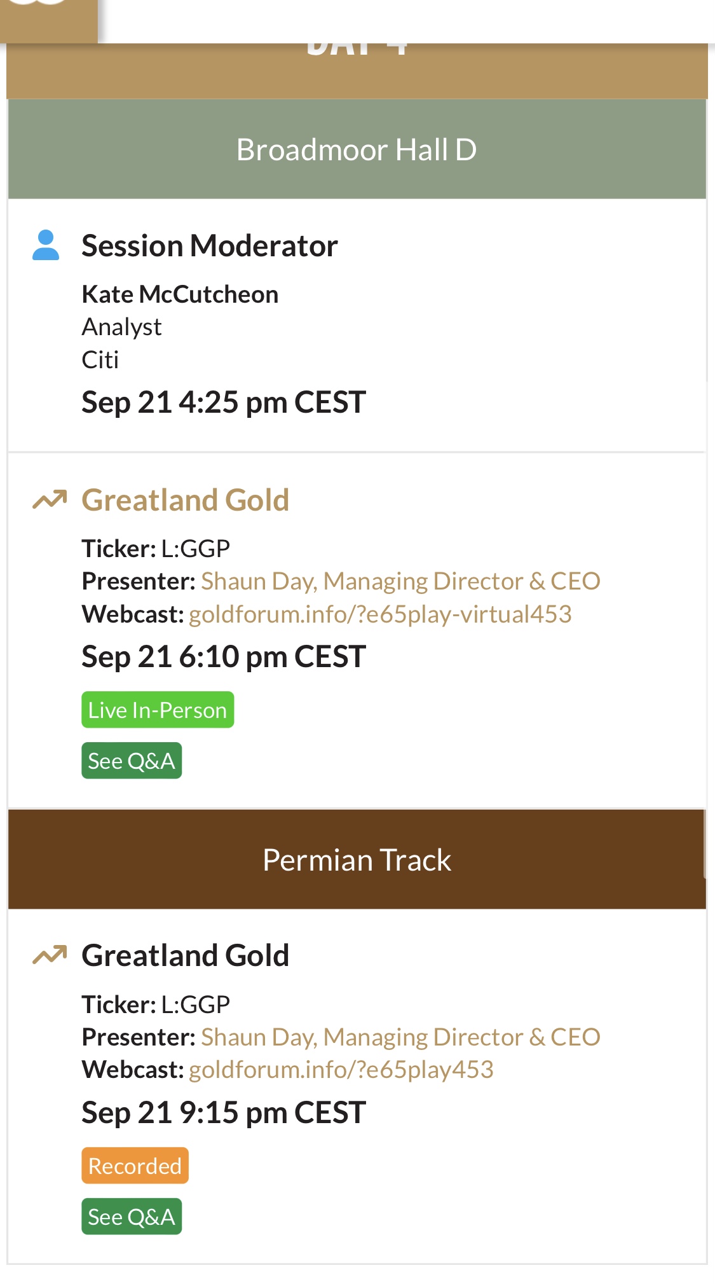Click the Live In-Person badge

point(158,710)
